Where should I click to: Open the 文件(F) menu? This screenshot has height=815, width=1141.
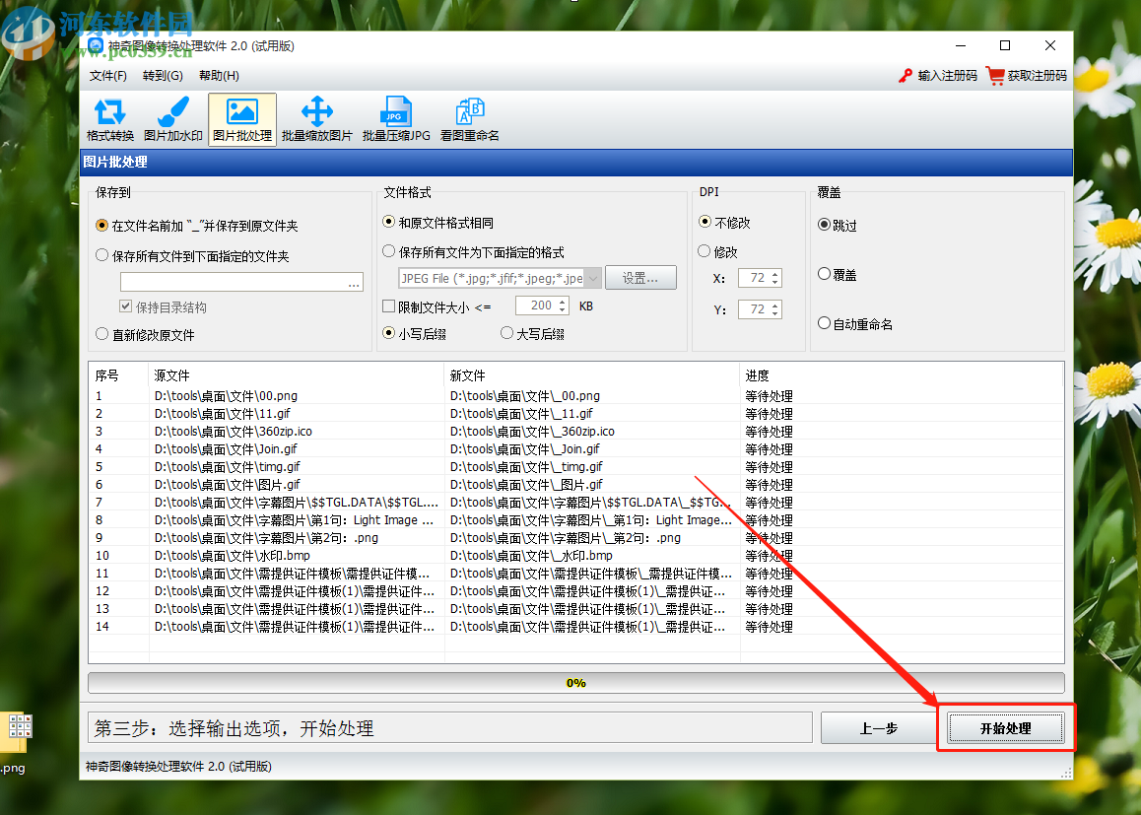tap(107, 76)
